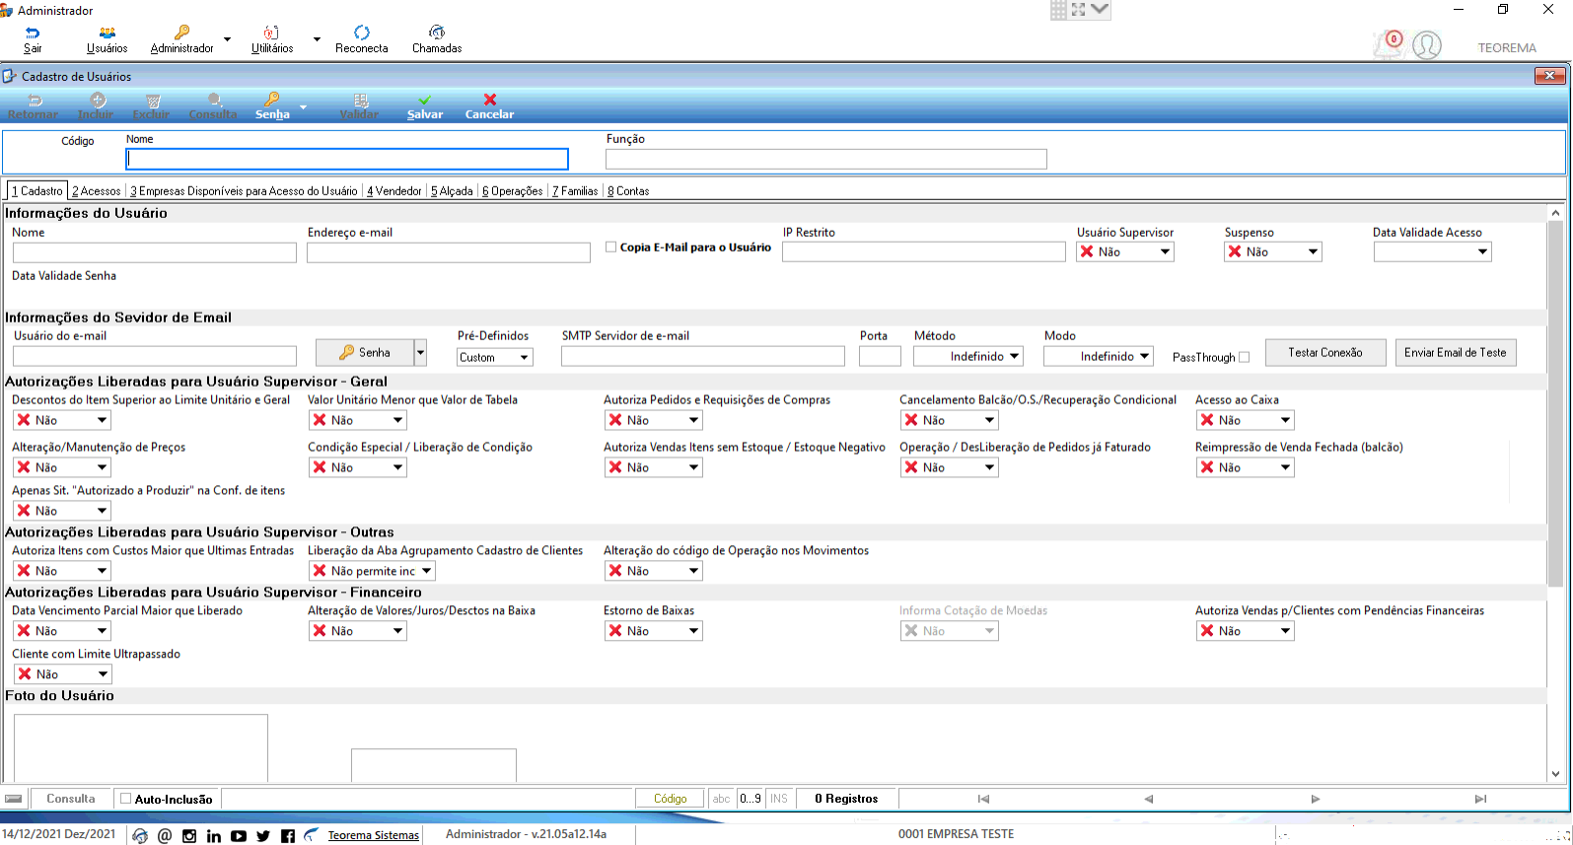Switch to the 4 Vendedor tab
The width and height of the screenshot is (1573, 845).
(x=394, y=191)
